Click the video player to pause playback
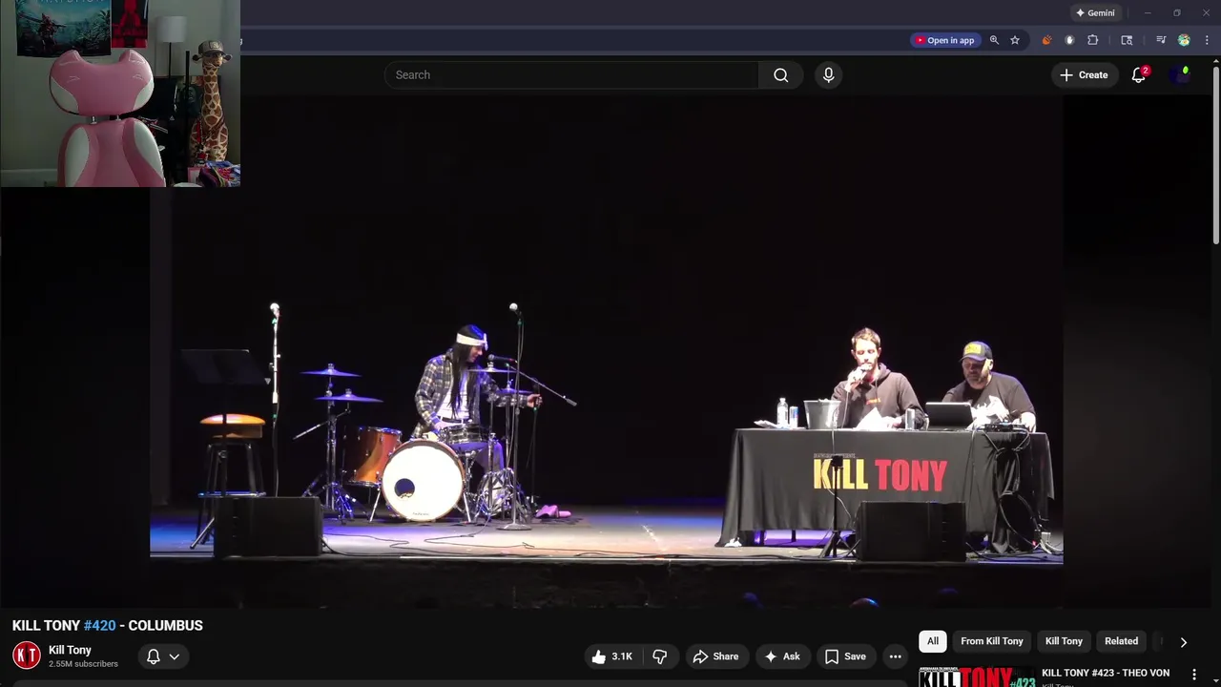Screen dimensions: 1221x687 (607, 350)
